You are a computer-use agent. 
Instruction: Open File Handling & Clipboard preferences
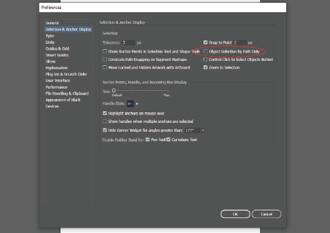click(67, 94)
